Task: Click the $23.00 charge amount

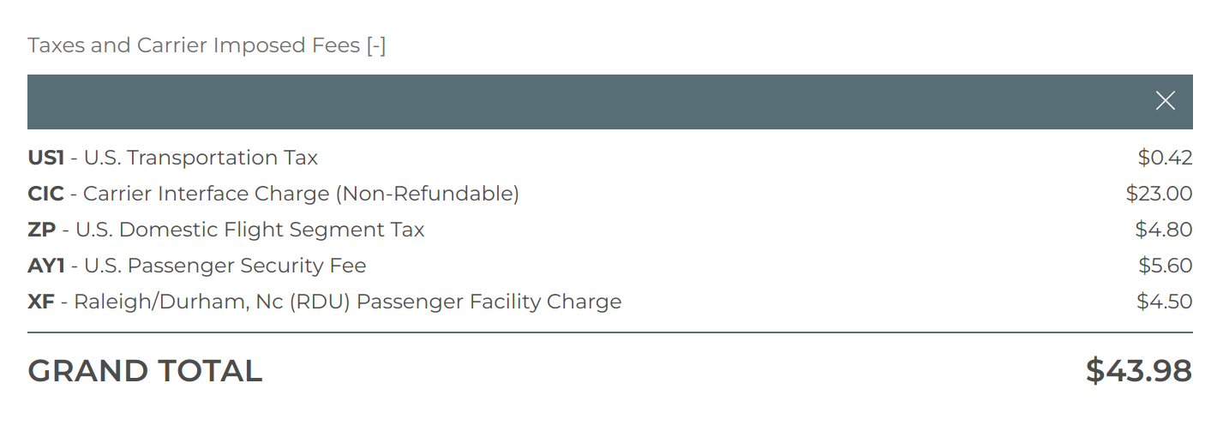Action: pos(1159,194)
